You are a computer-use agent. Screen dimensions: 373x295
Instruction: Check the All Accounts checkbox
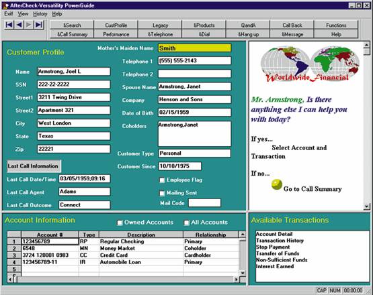(187, 223)
